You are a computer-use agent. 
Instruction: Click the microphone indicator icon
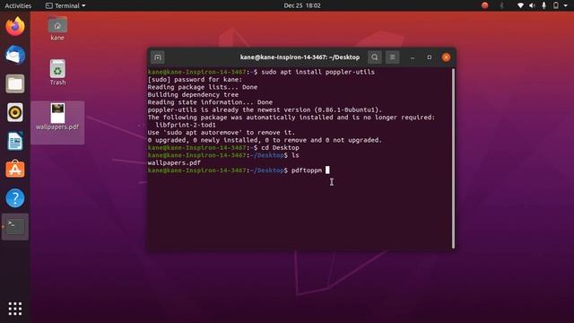(544, 5)
